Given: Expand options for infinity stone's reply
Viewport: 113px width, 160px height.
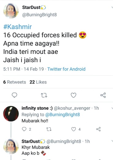Looking at the screenshot, I should (x=112, y=108).
